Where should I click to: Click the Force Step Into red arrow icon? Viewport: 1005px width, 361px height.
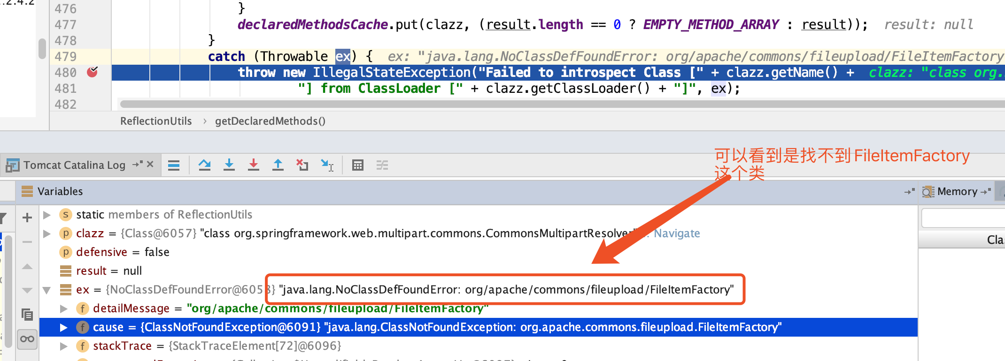coord(254,165)
